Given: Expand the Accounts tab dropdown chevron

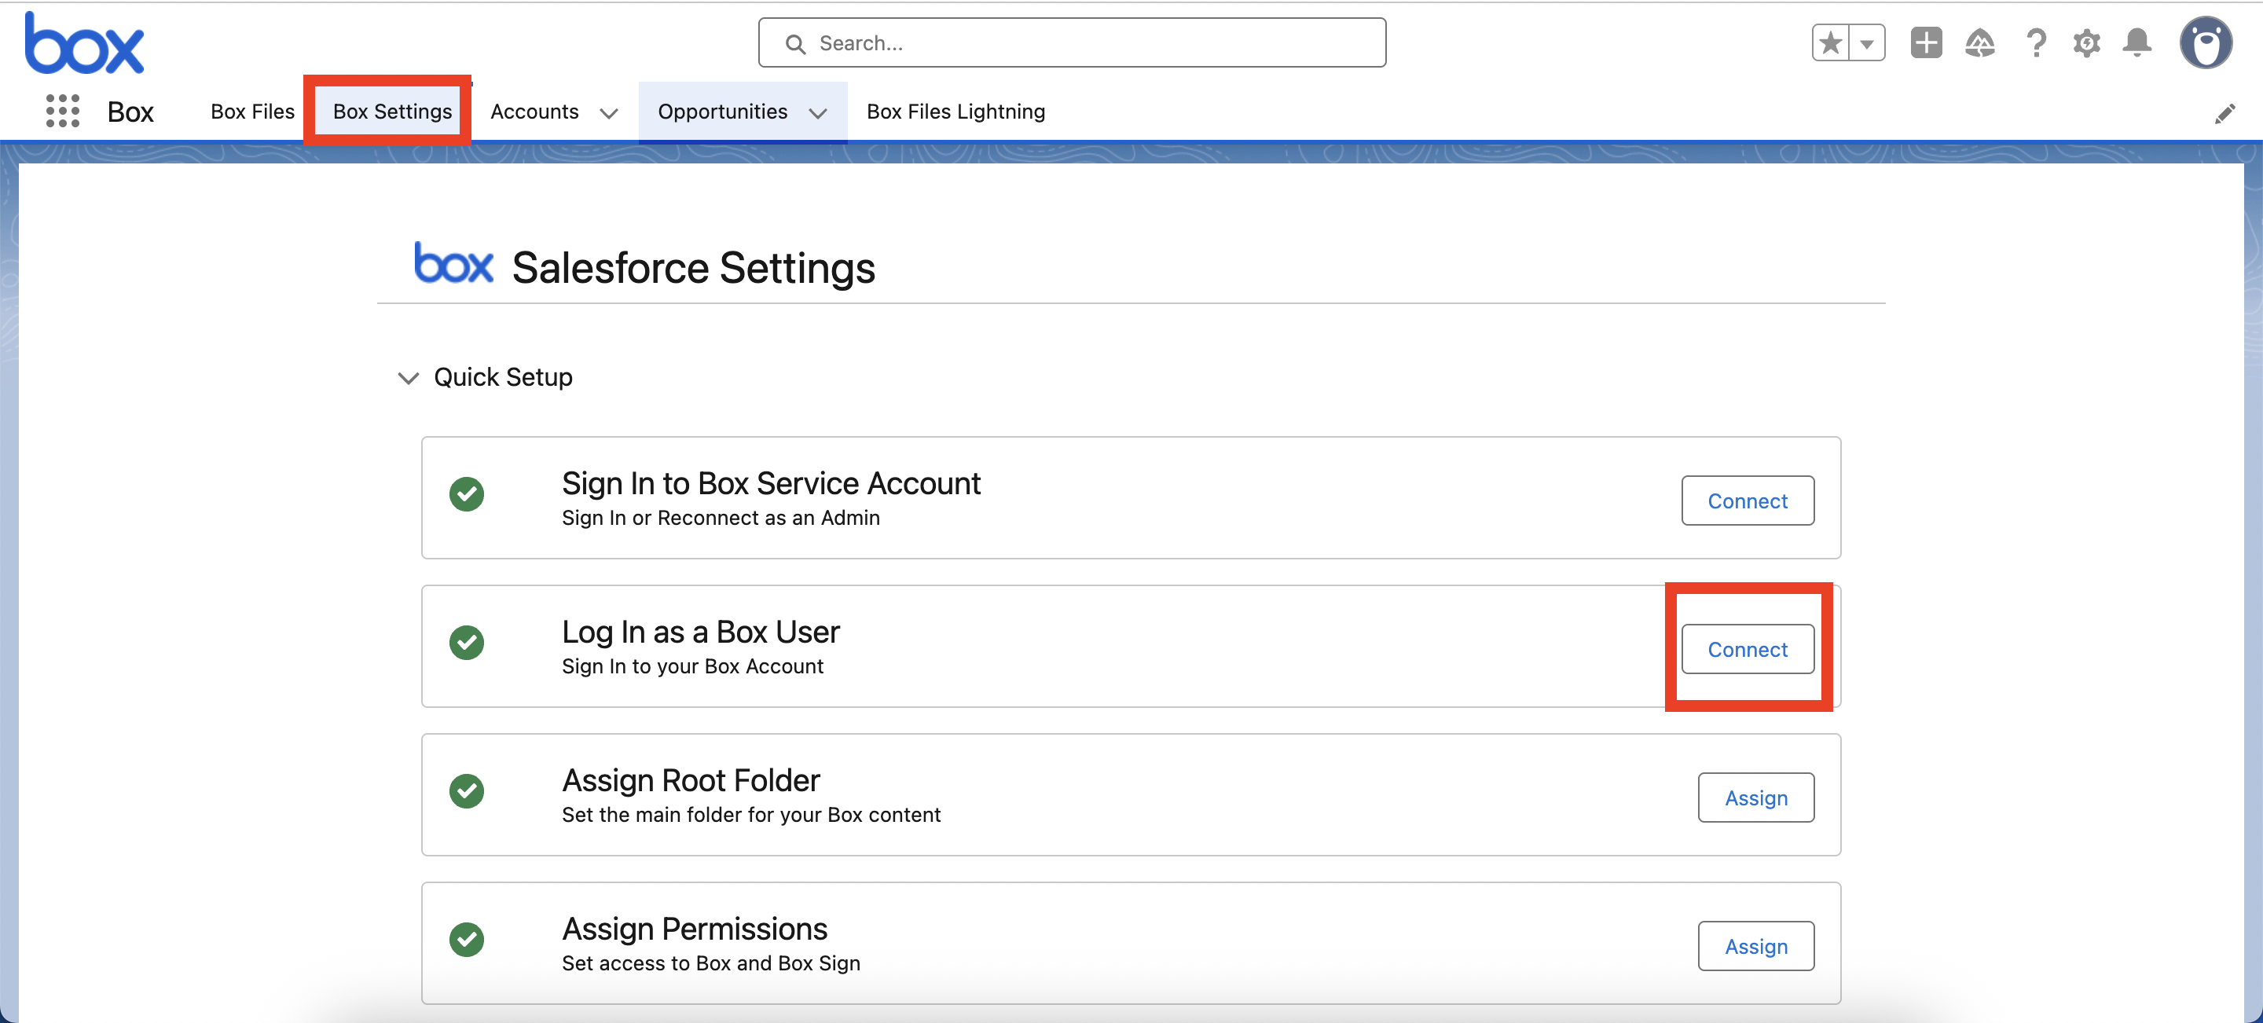Looking at the screenshot, I should [609, 113].
